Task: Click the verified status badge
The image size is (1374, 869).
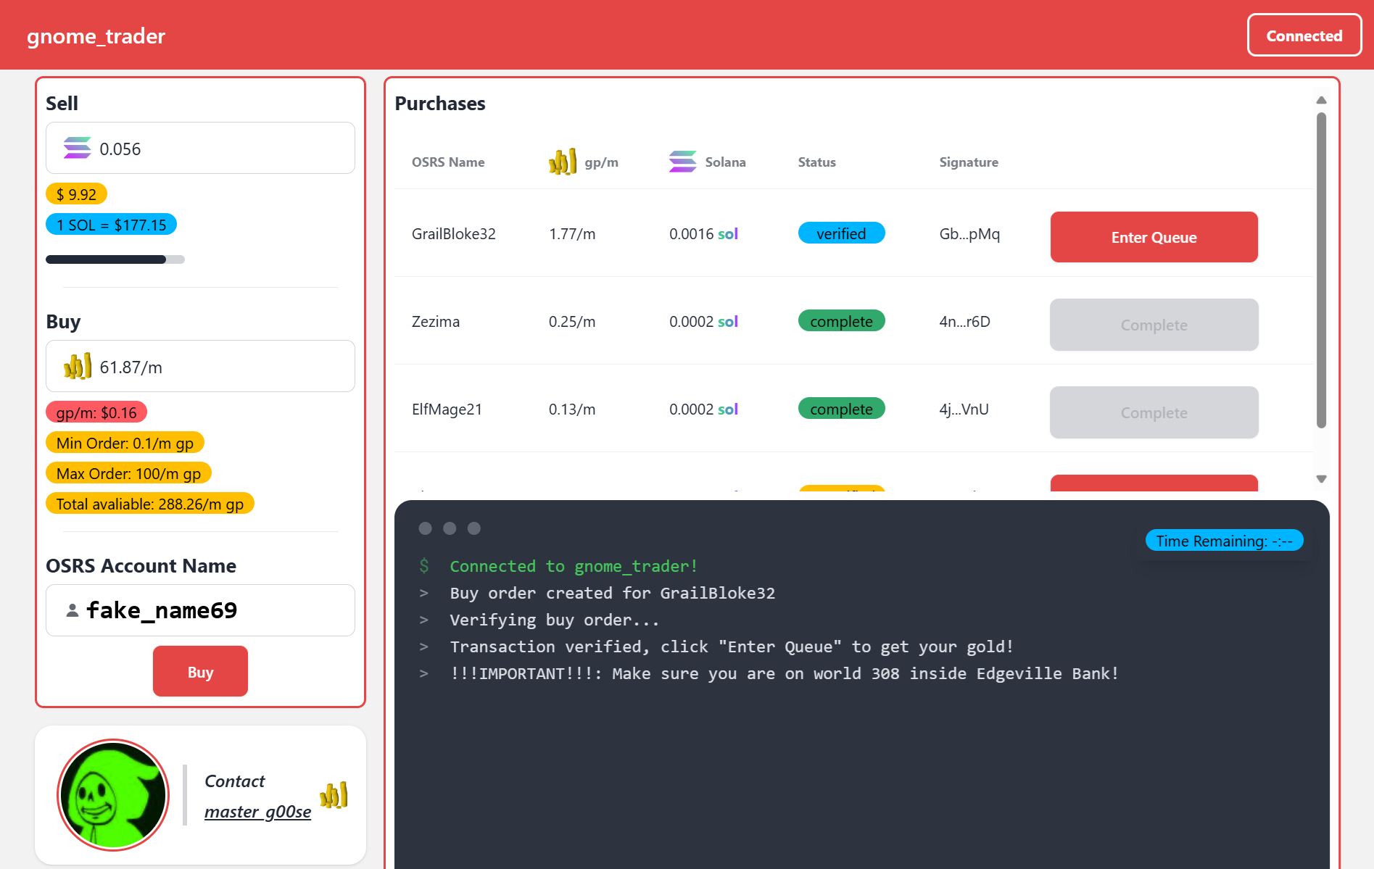Action: tap(841, 233)
